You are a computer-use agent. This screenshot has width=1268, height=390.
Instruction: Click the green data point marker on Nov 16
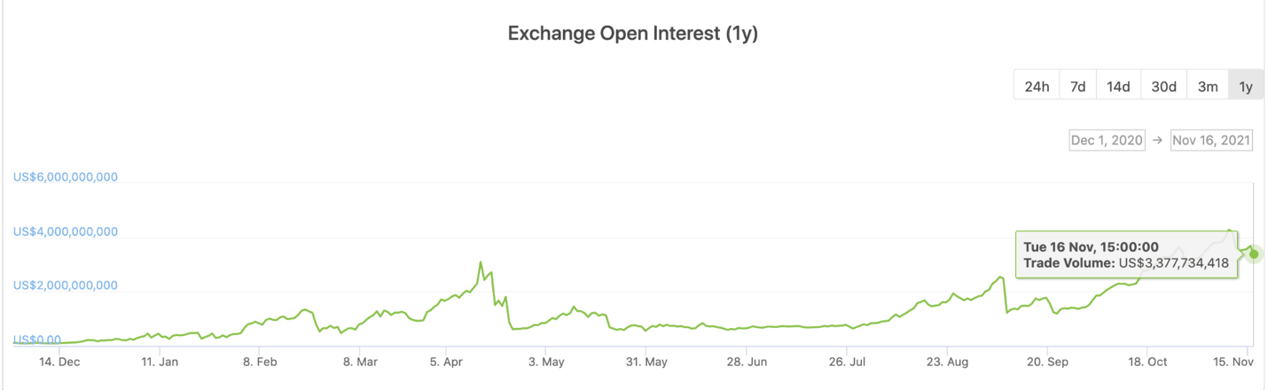coord(1254,254)
